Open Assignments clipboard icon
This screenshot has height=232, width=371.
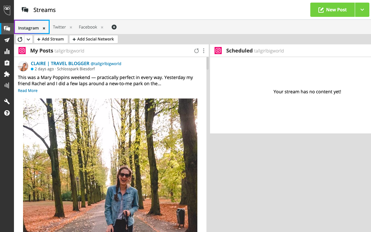(x=7, y=63)
